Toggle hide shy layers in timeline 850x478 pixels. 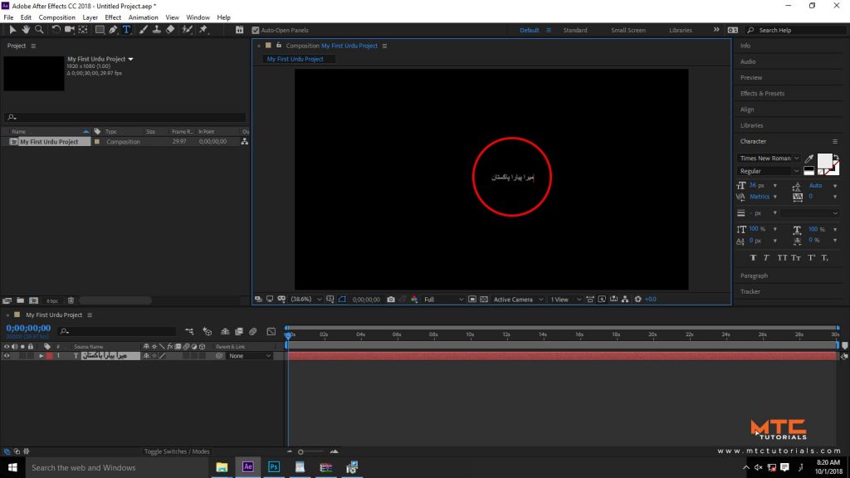click(x=225, y=331)
